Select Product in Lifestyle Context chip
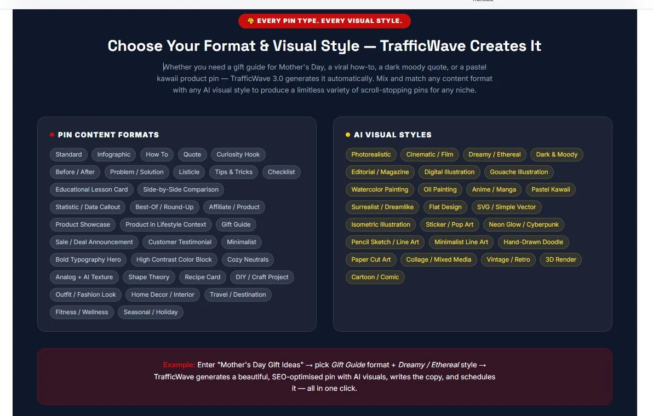This screenshot has width=653, height=416. pos(166,224)
